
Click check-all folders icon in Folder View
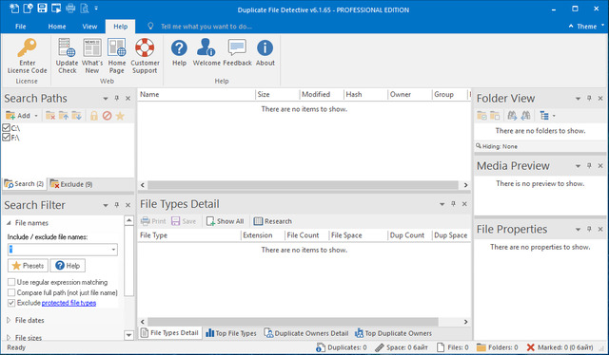click(482, 116)
